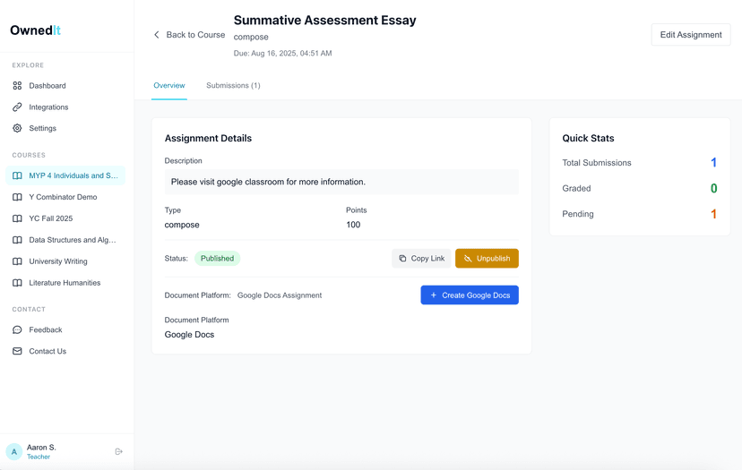
Task: Click the Assignment Details heading
Action: (x=208, y=138)
